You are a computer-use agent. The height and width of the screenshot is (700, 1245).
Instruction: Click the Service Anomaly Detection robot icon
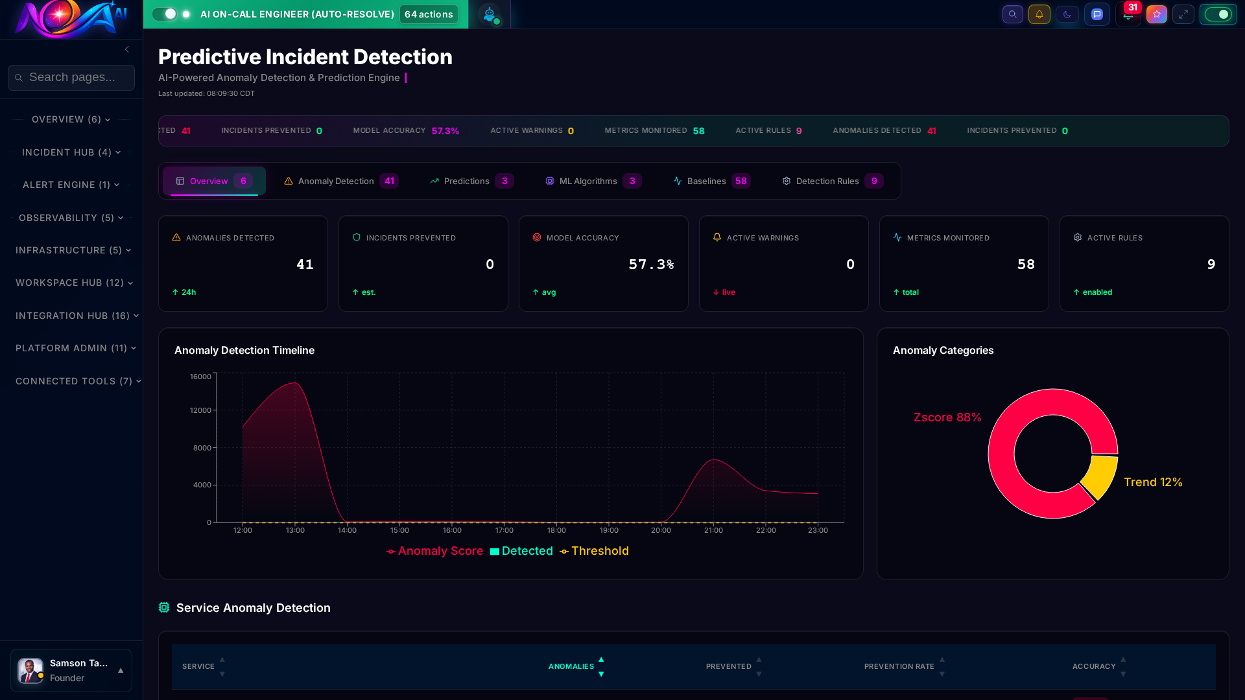tap(164, 607)
